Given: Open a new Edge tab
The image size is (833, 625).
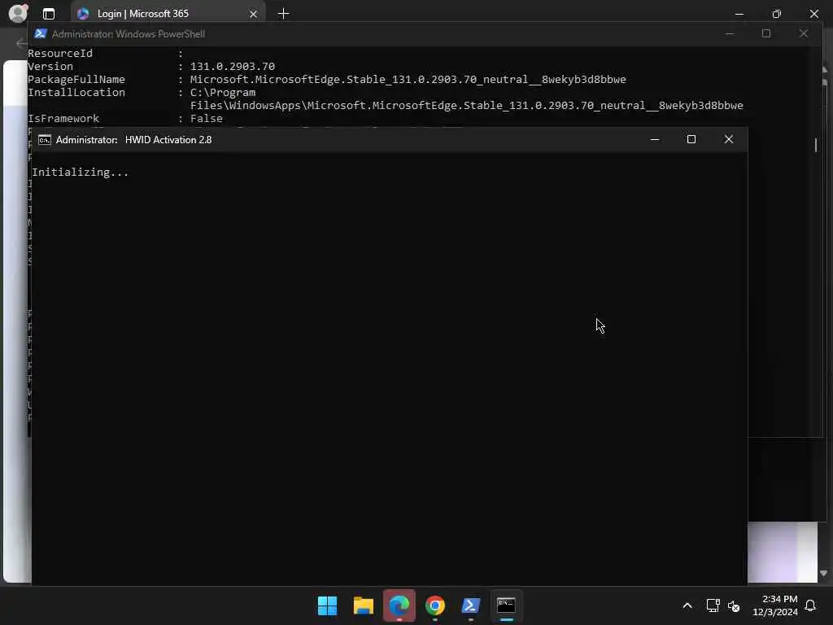Looking at the screenshot, I should (284, 14).
